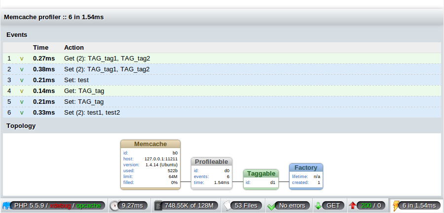
Task: Click action 'Get: TAG_tag'
Action: (x=84, y=91)
